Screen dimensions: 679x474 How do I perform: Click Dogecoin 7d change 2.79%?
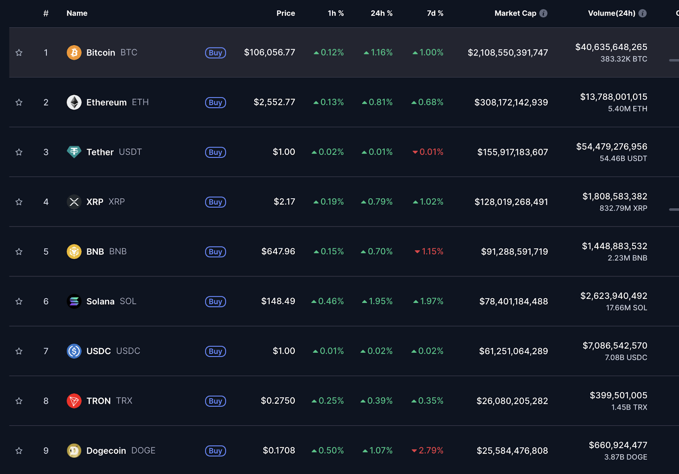coord(427,450)
